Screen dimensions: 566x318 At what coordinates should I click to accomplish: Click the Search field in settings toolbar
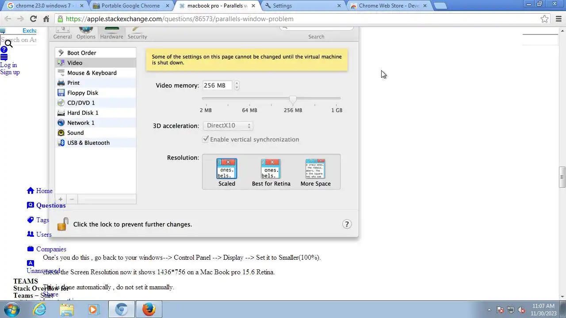point(316,27)
